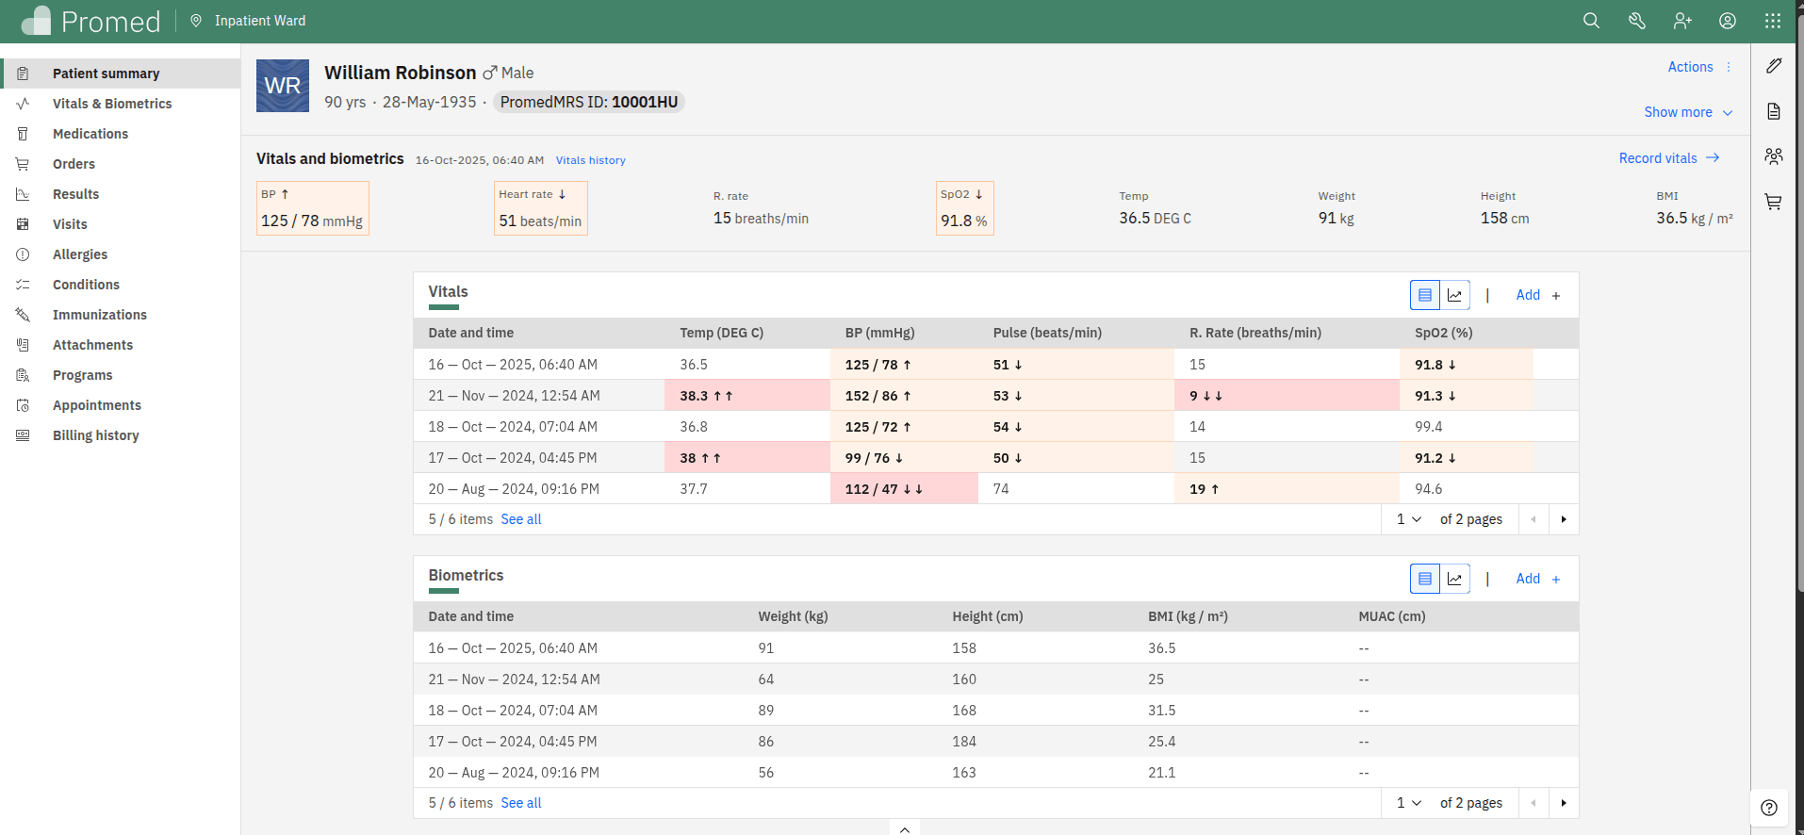Image resolution: width=1804 pixels, height=835 pixels.
Task: Open the patient lists people icon
Action: point(1774,156)
